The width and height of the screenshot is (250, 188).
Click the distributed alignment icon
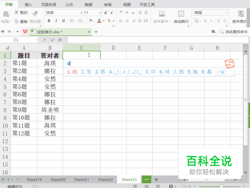click(146, 21)
